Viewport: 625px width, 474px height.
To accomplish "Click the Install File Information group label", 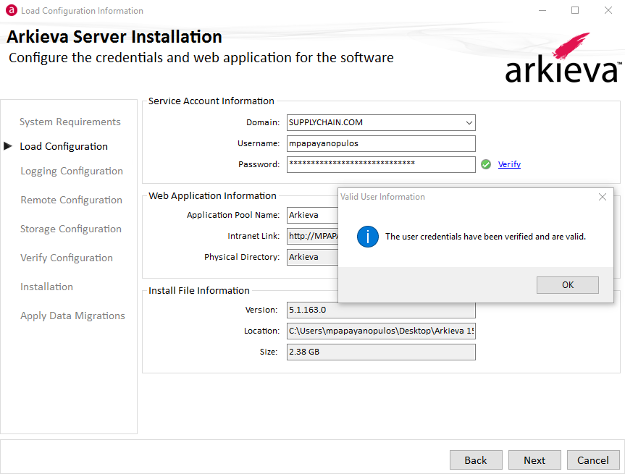I will 199,291.
